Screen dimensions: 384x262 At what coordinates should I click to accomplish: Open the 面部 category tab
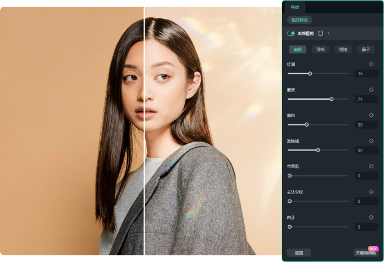[321, 50]
